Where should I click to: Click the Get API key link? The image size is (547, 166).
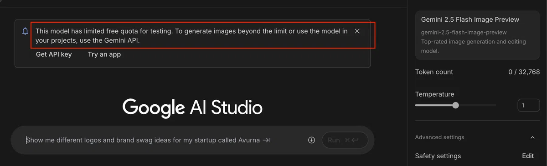54,54
